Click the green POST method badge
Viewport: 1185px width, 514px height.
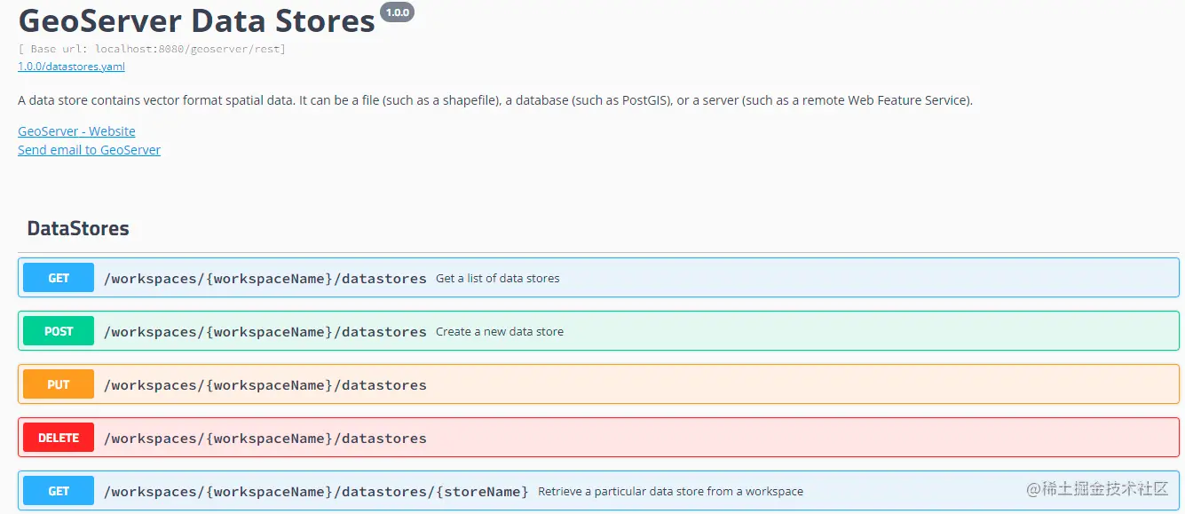(x=59, y=331)
